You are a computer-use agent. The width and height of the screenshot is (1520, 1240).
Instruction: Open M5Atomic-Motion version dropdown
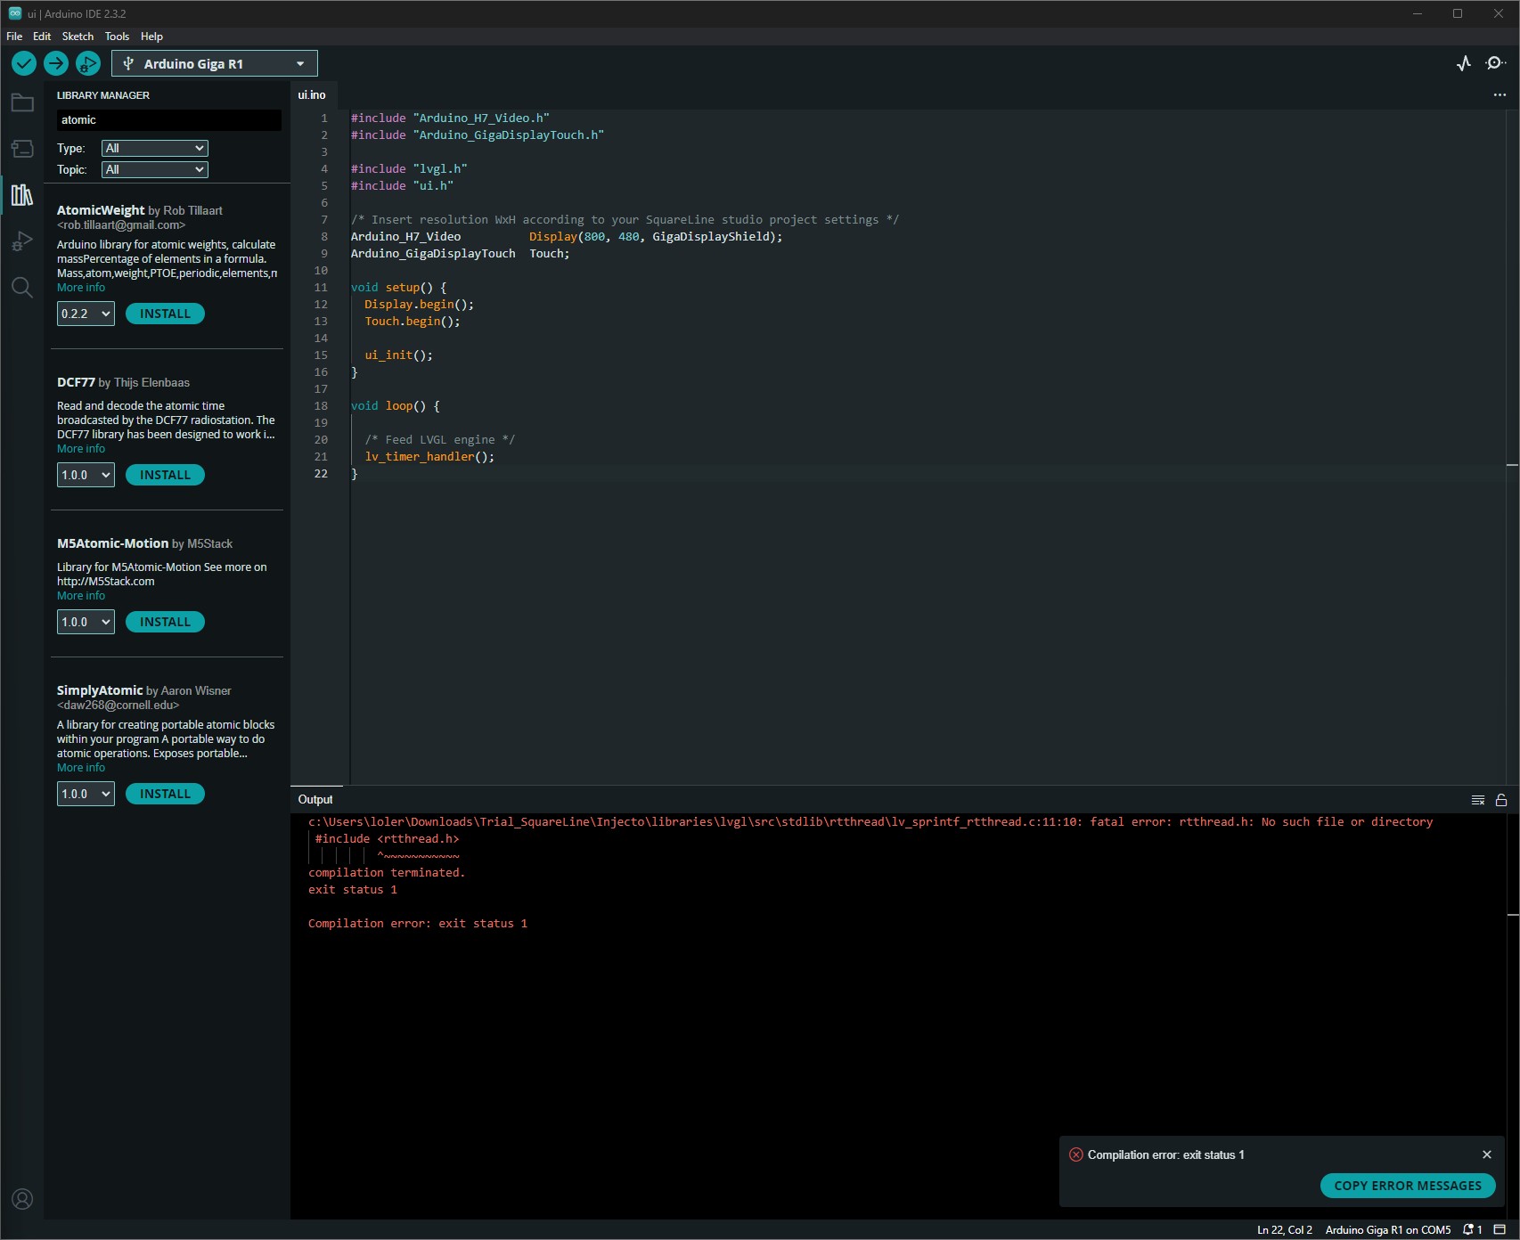pos(86,622)
